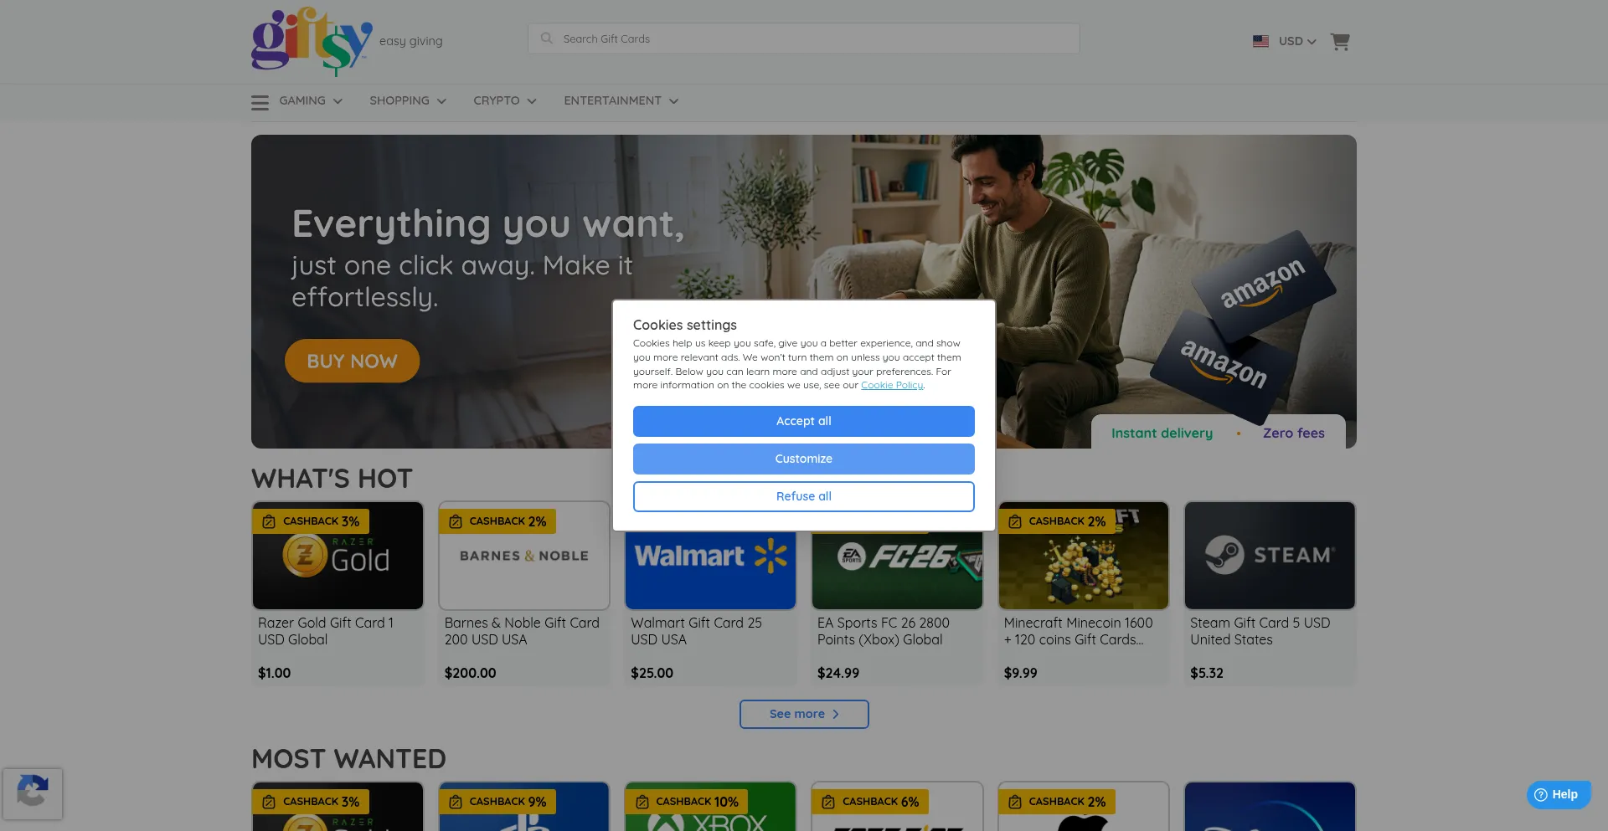This screenshot has width=1608, height=831.
Task: Click Barnes & Noble Gift Card 200 USD title
Action: point(522,631)
